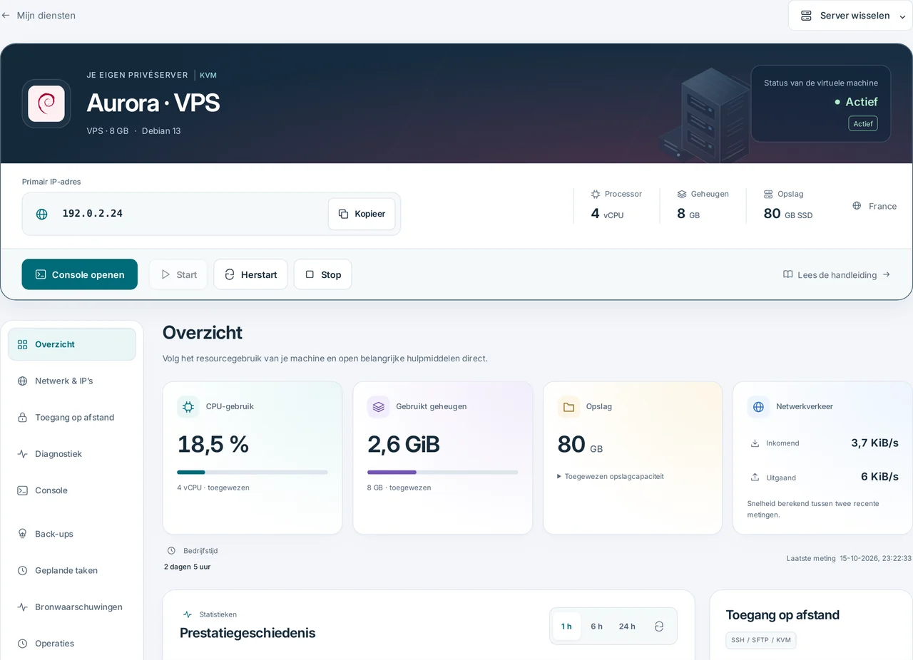Click the globe icon beside the IP address
Viewport: 913px width, 660px height.
tap(42, 214)
